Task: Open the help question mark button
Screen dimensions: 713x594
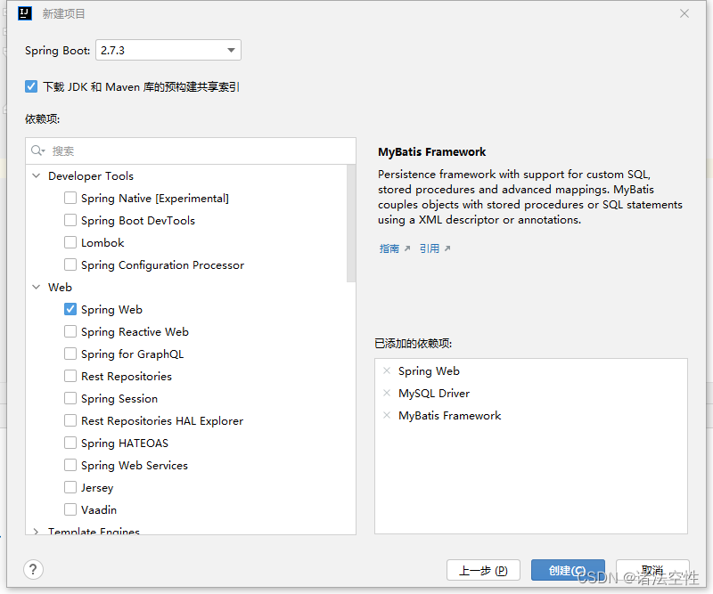Action: click(33, 569)
